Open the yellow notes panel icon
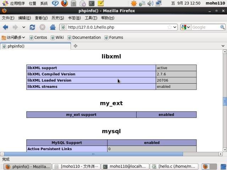227x170 pixels. point(101,3)
